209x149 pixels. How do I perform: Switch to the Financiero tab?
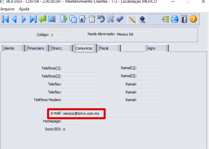37,48
